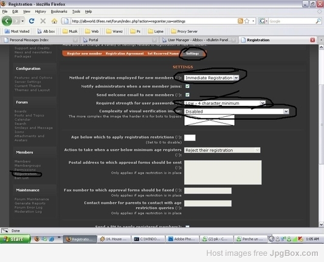Open Themes and Layout sidebar link
The width and height of the screenshot is (324, 262).
click(x=32, y=90)
